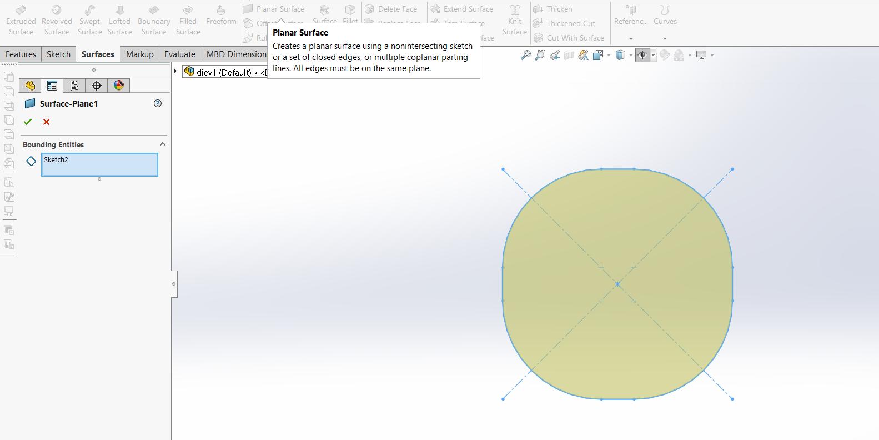This screenshot has height=440, width=879.
Task: Select the Boundary Surface tool
Action: (x=154, y=21)
